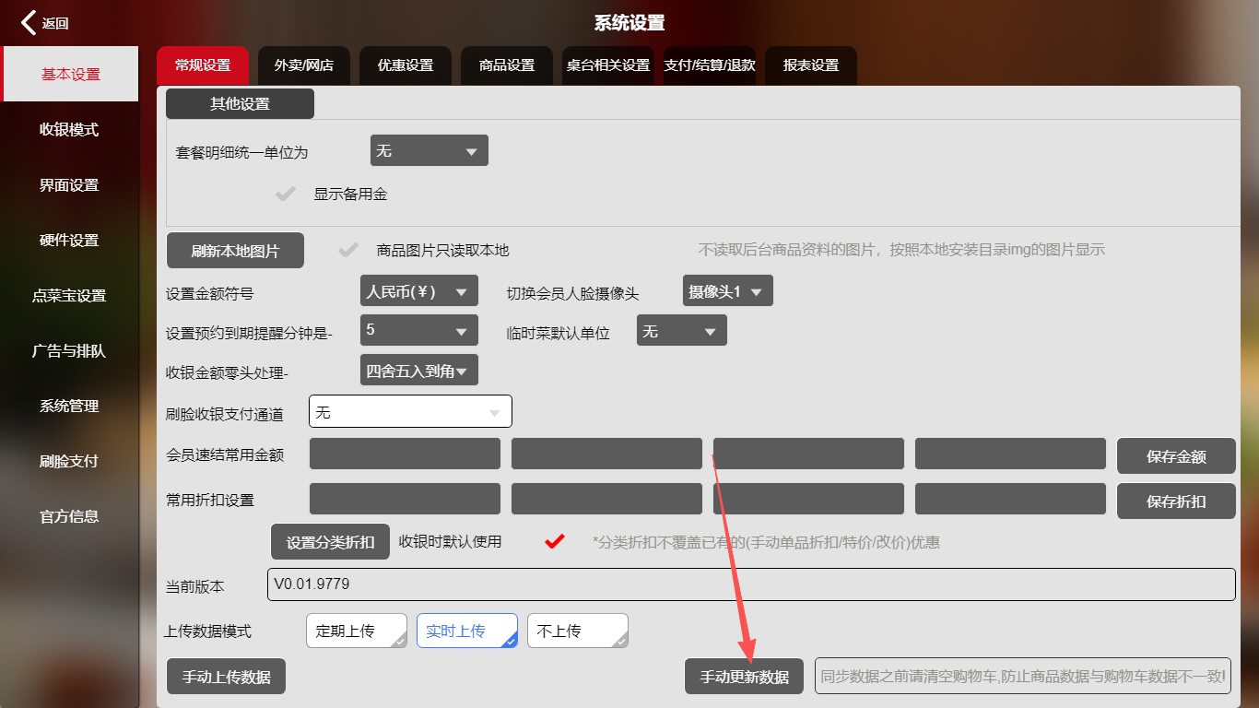Expand 刷脸收银支付通道 combo box

tap(410, 412)
